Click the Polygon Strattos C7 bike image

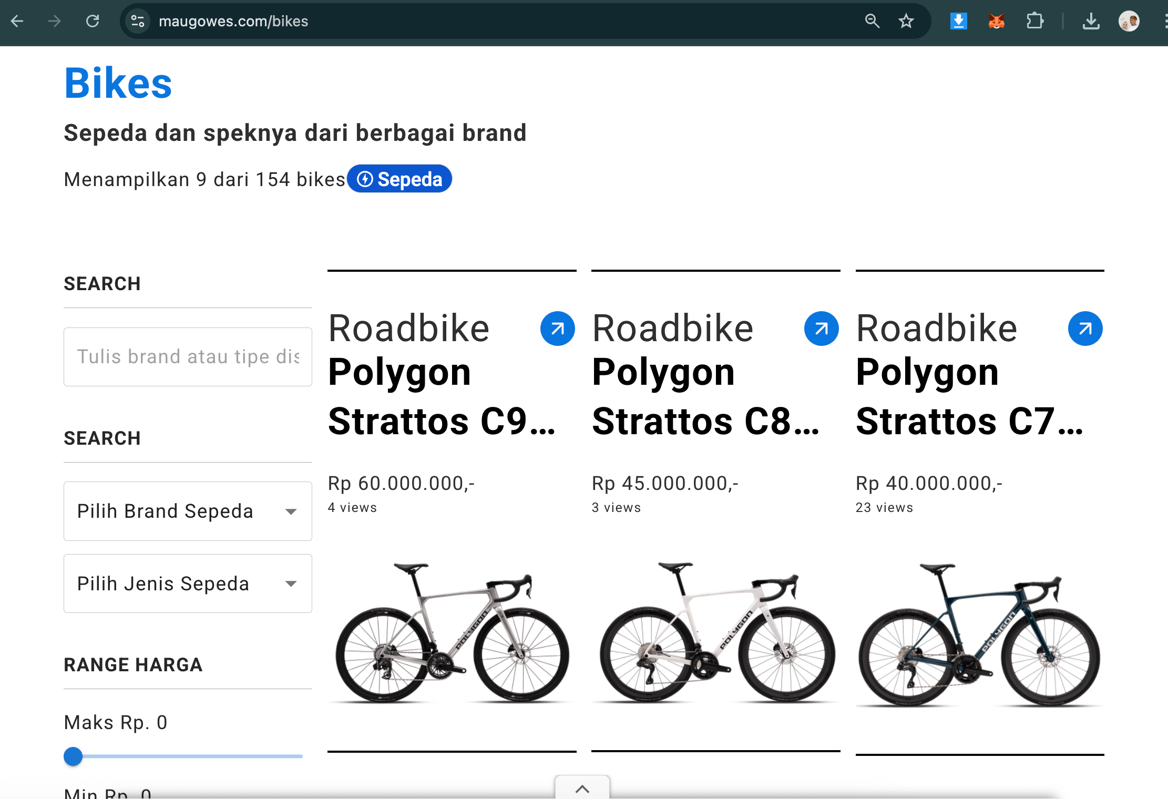(x=979, y=635)
